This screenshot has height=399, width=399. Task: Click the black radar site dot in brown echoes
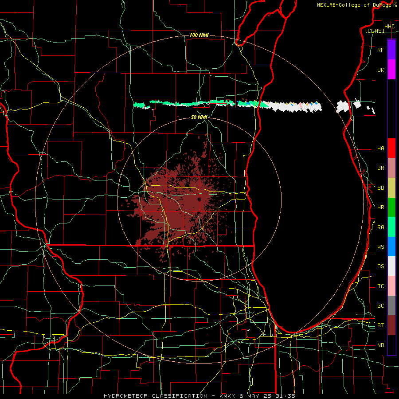pyautogui.click(x=199, y=199)
